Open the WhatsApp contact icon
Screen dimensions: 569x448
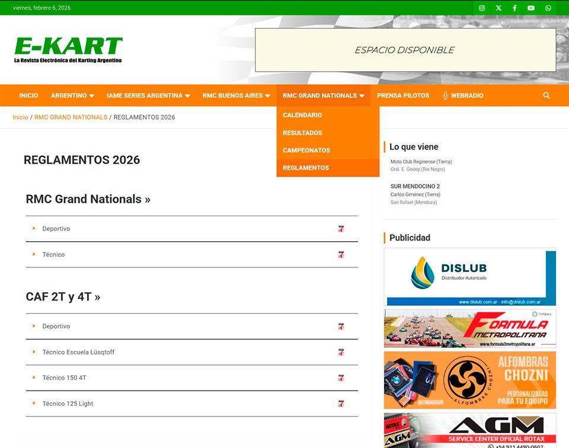coord(548,8)
